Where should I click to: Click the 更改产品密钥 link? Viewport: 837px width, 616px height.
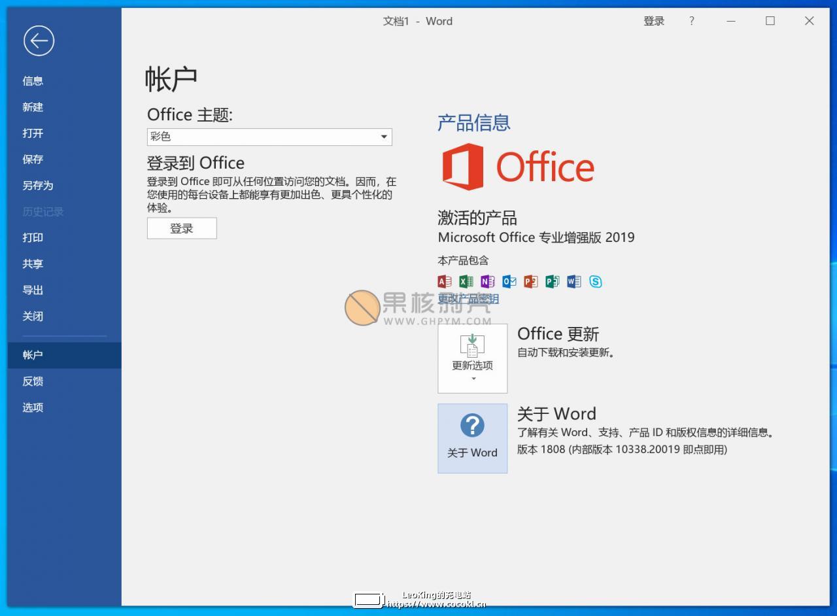[468, 299]
